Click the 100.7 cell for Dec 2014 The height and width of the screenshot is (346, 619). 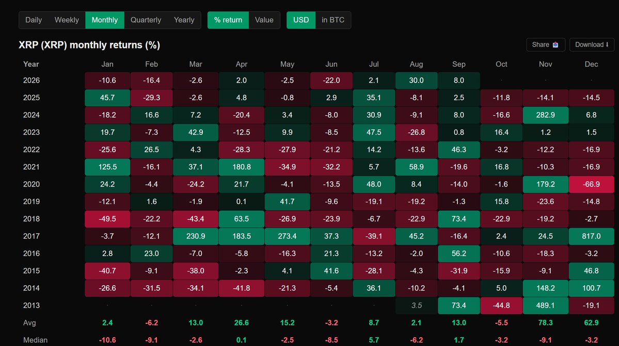591,288
